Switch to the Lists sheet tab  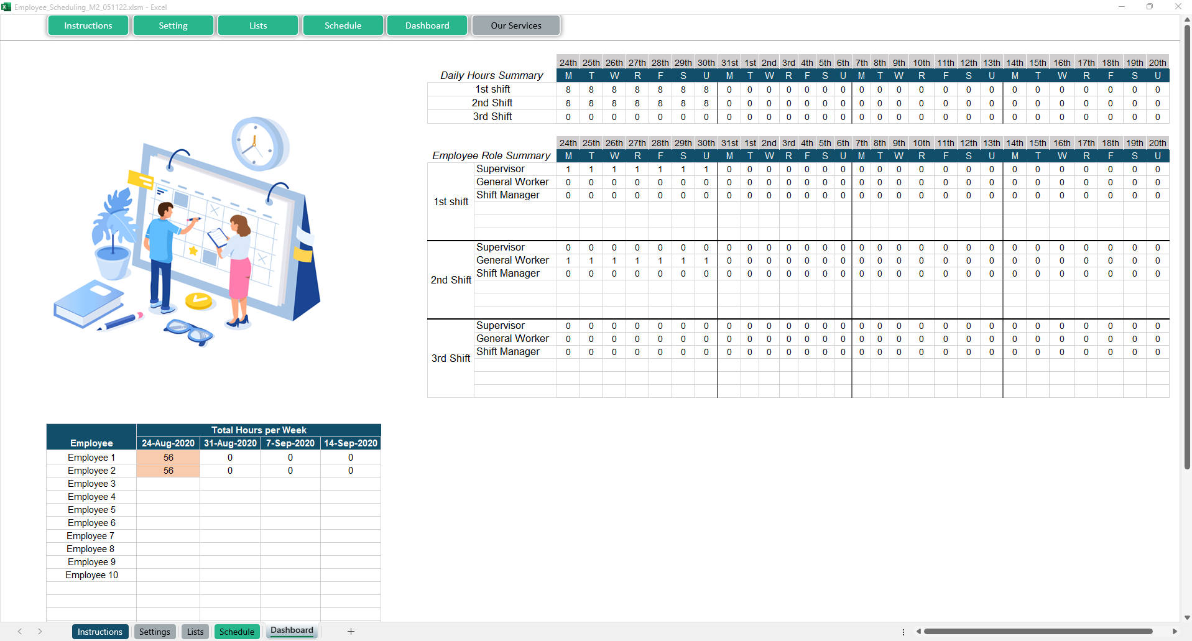(195, 632)
